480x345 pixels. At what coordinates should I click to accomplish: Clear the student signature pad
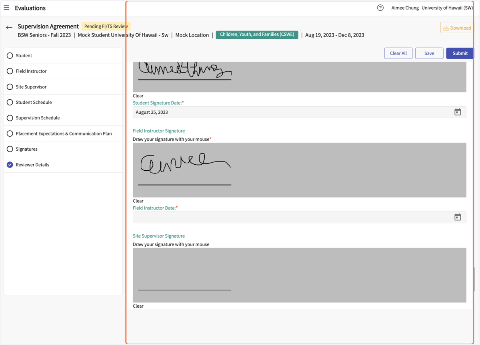[x=138, y=96]
